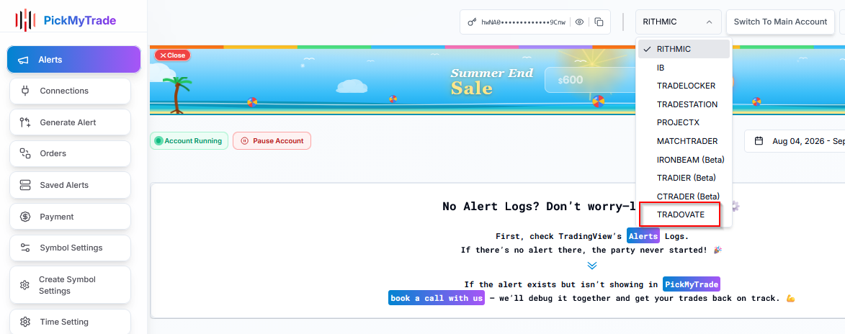The height and width of the screenshot is (334, 845).
Task: Select RITHMIC checked option in list
Action: coord(684,49)
